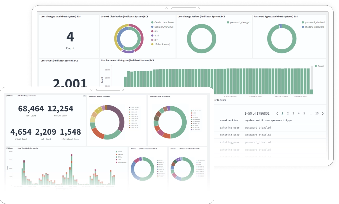339x204 pixels.
Task: Toggle Debian GNU/Linux legend item
Action: click(164, 27)
